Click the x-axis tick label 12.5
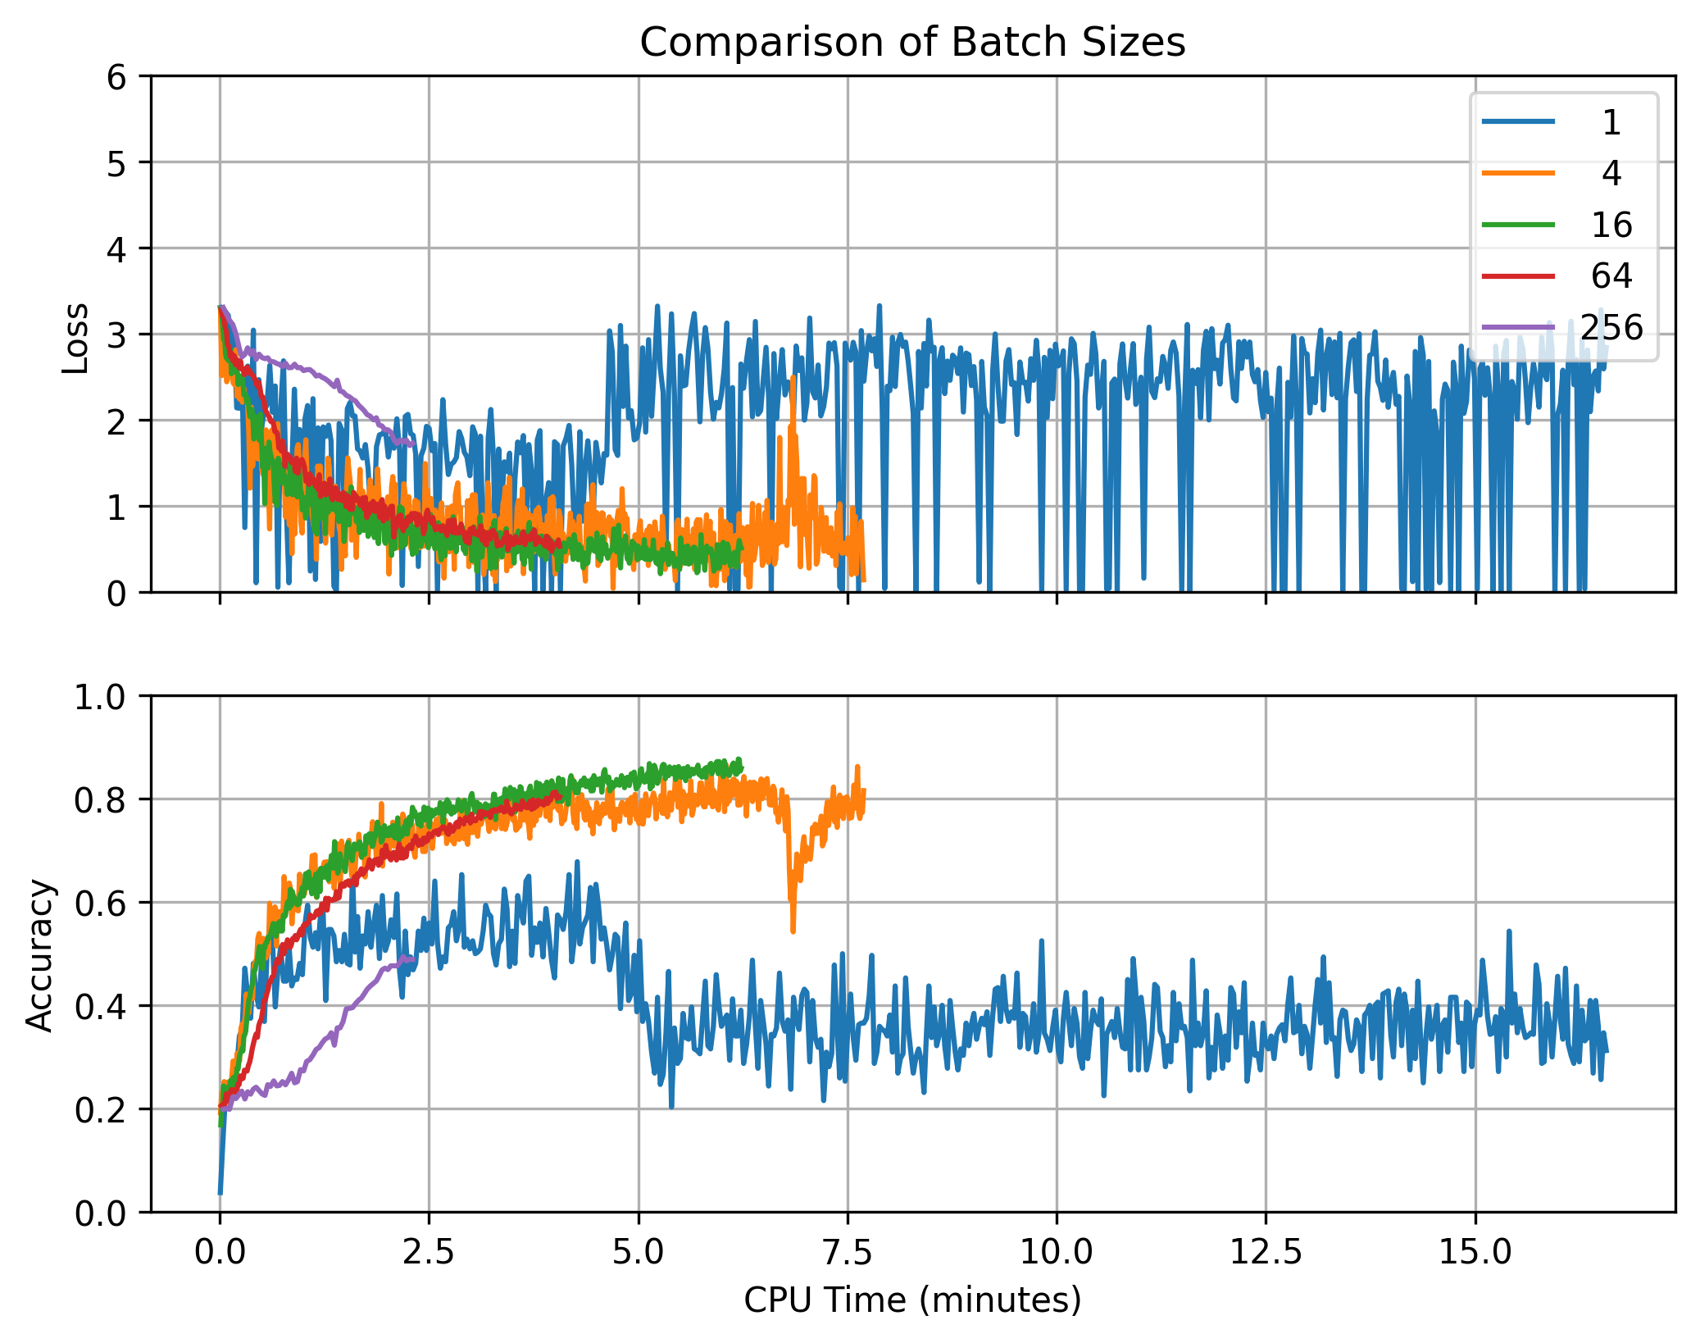Viewport: 1700px width, 1343px height. [1266, 1252]
